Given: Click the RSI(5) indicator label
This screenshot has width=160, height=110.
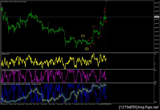Looking at the screenshot, I should coord(6,54).
